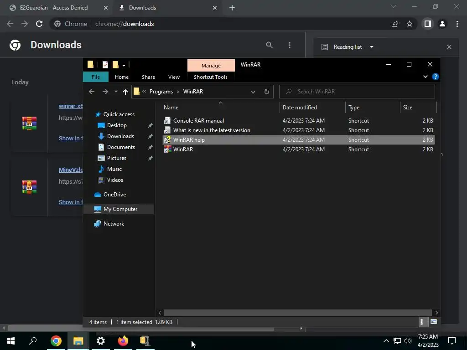Click the taskbar search icon
The image size is (467, 350).
(33, 341)
